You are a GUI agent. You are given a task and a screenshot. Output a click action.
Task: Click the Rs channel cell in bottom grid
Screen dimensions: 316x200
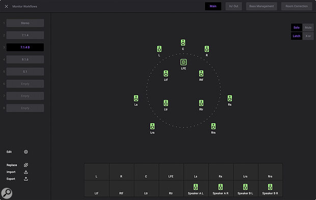(221, 172)
